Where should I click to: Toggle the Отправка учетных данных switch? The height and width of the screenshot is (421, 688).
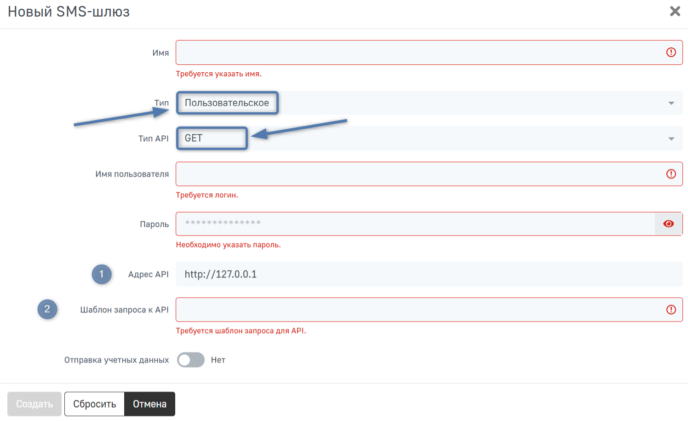click(191, 360)
